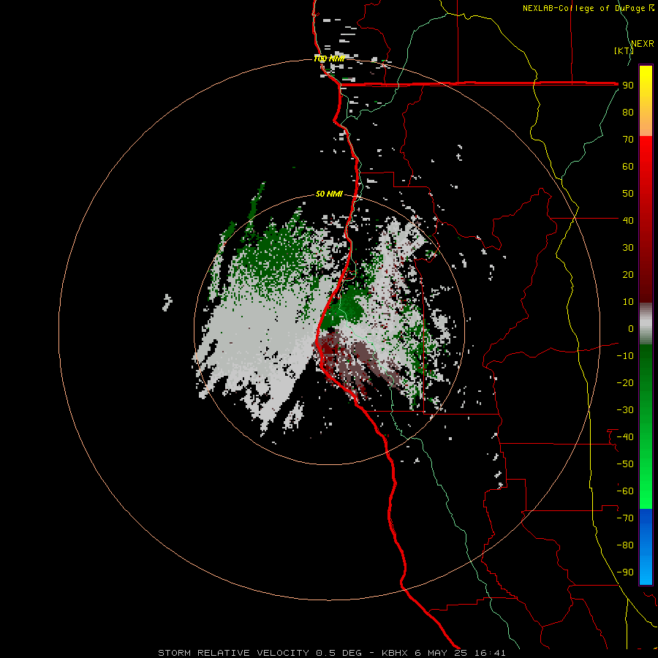The image size is (658, 658).
Task: Pick the blue segment of the color bar
Action: [646, 546]
